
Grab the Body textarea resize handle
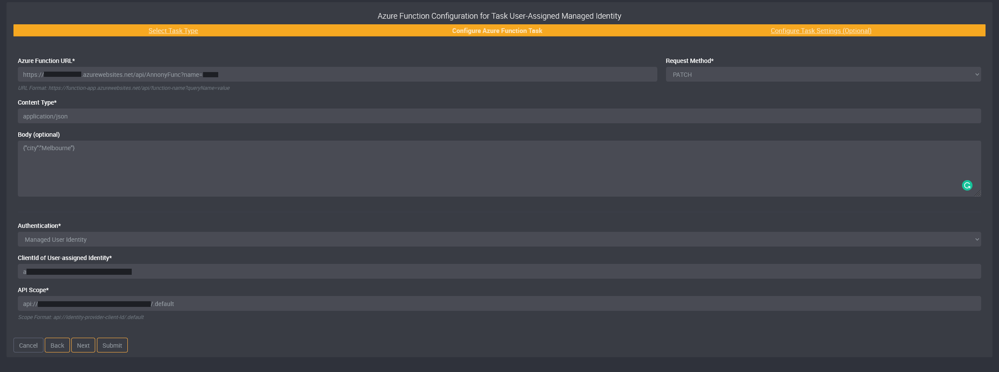pyautogui.click(x=978, y=194)
